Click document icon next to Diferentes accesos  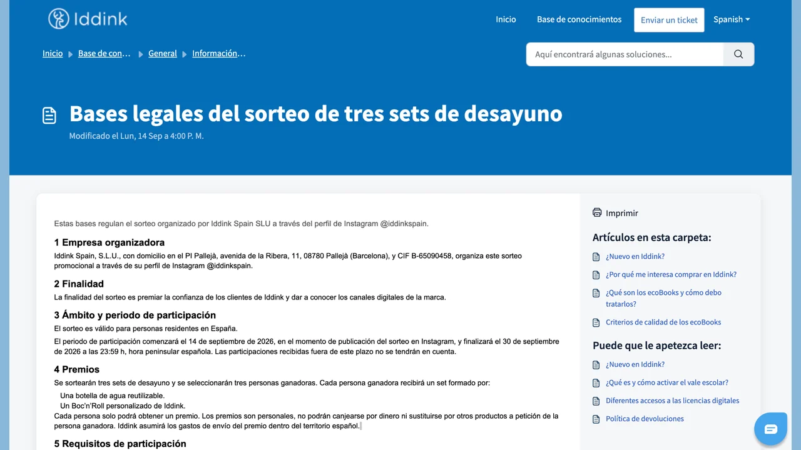click(596, 401)
